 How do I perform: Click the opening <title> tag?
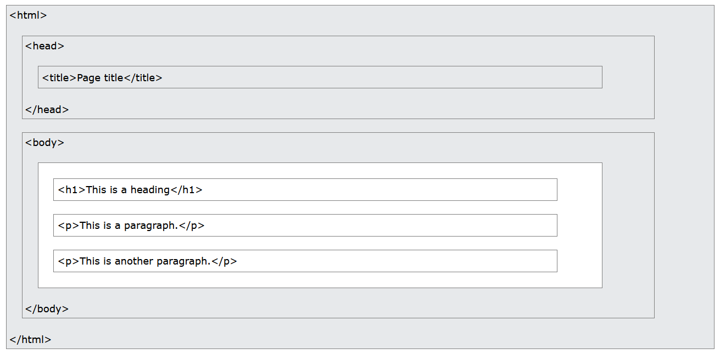pos(59,78)
